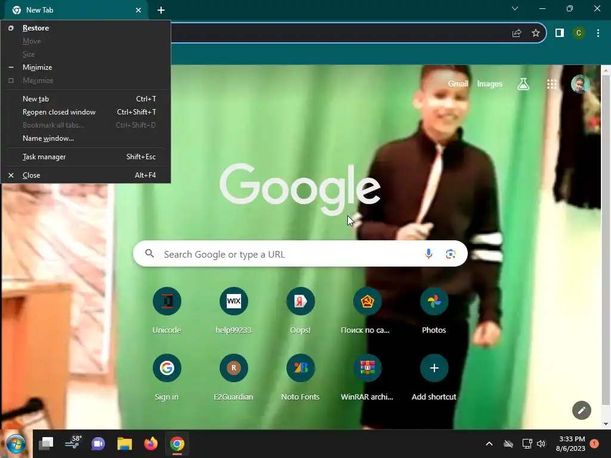Click the Images link
This screenshot has width=611, height=458.
pyautogui.click(x=490, y=83)
